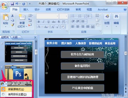Click the Undo arrow icon
The image size is (128, 98).
click(x=17, y=4)
